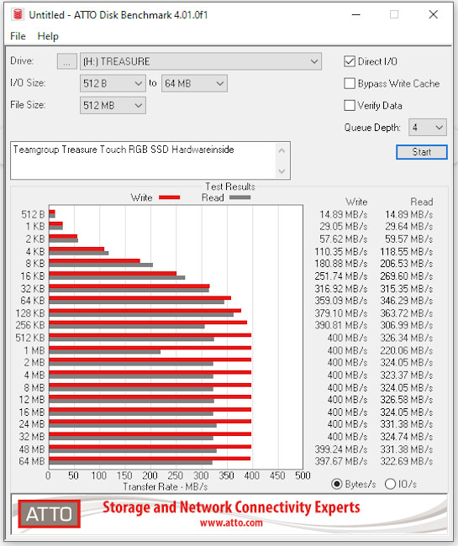The image size is (458, 546).
Task: Enable the Verify Data checkbox
Action: [350, 106]
